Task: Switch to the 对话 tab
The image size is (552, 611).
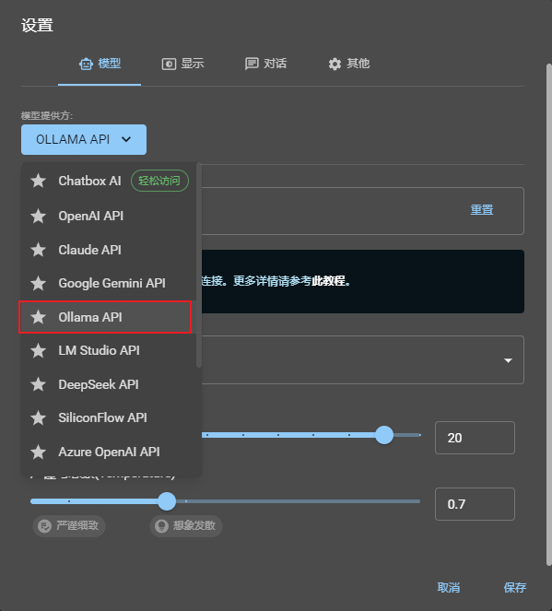Action: 265,64
